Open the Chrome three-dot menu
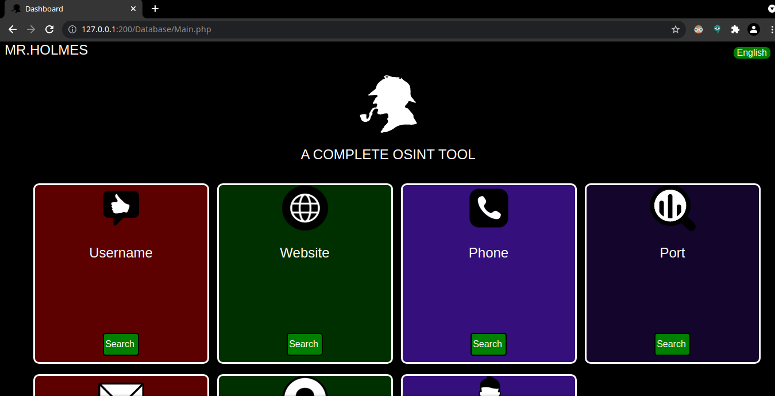 [x=772, y=29]
